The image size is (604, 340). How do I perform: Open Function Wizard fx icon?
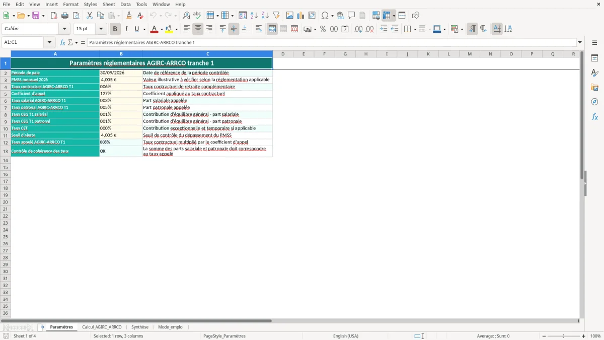(x=62, y=42)
